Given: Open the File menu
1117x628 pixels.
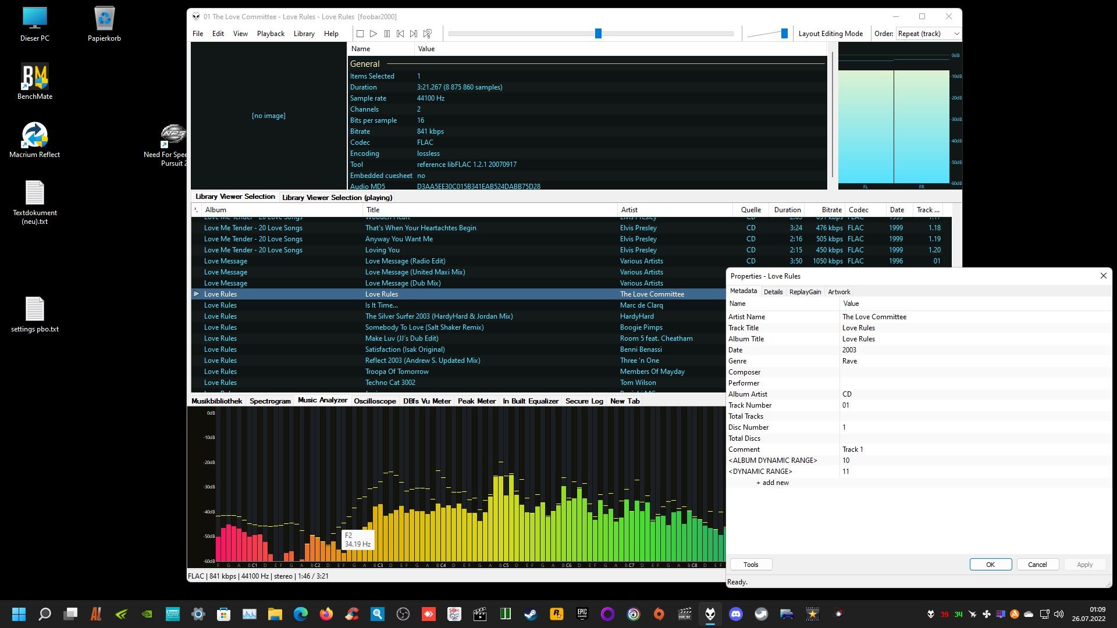Looking at the screenshot, I should (x=198, y=34).
